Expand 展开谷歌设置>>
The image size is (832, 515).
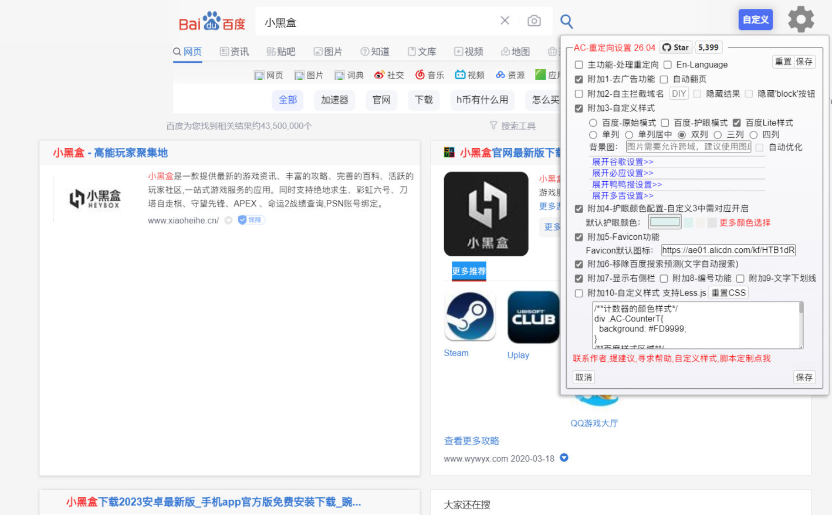[x=623, y=162]
